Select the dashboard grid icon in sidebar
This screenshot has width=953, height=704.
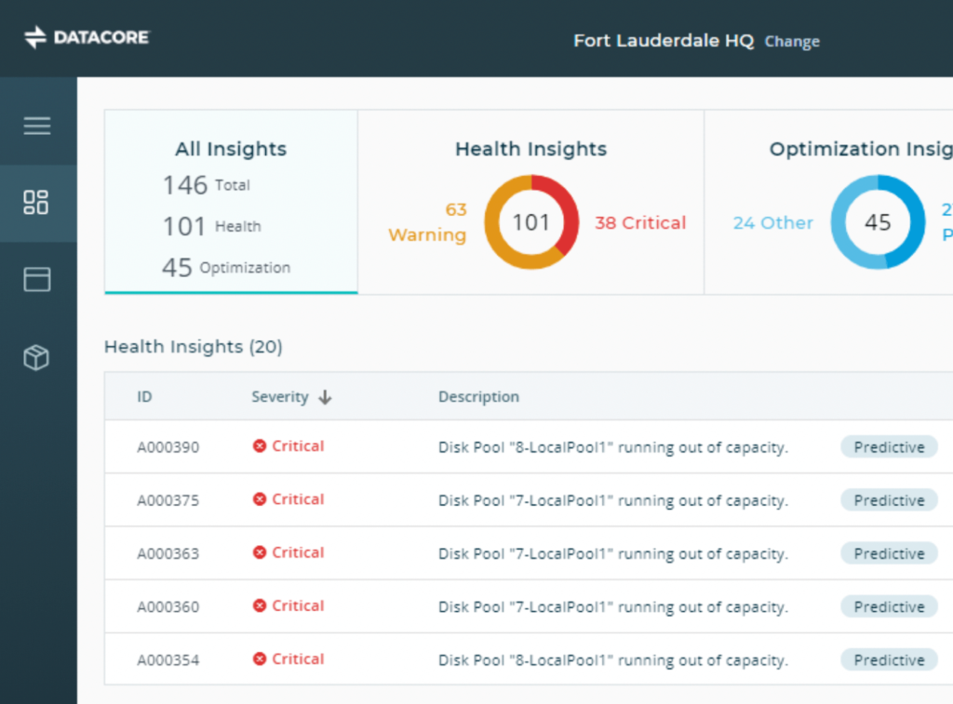tap(36, 203)
